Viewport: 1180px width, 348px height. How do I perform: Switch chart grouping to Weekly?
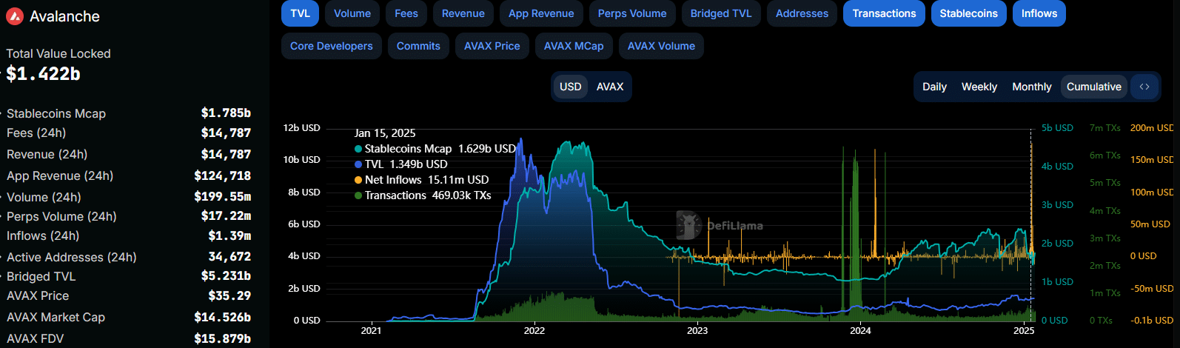979,87
